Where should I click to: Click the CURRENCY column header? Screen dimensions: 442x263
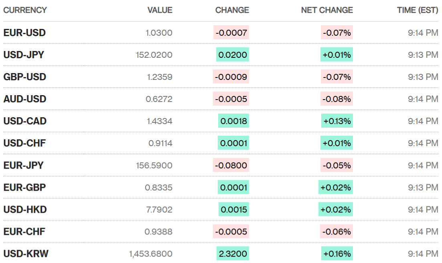click(25, 10)
